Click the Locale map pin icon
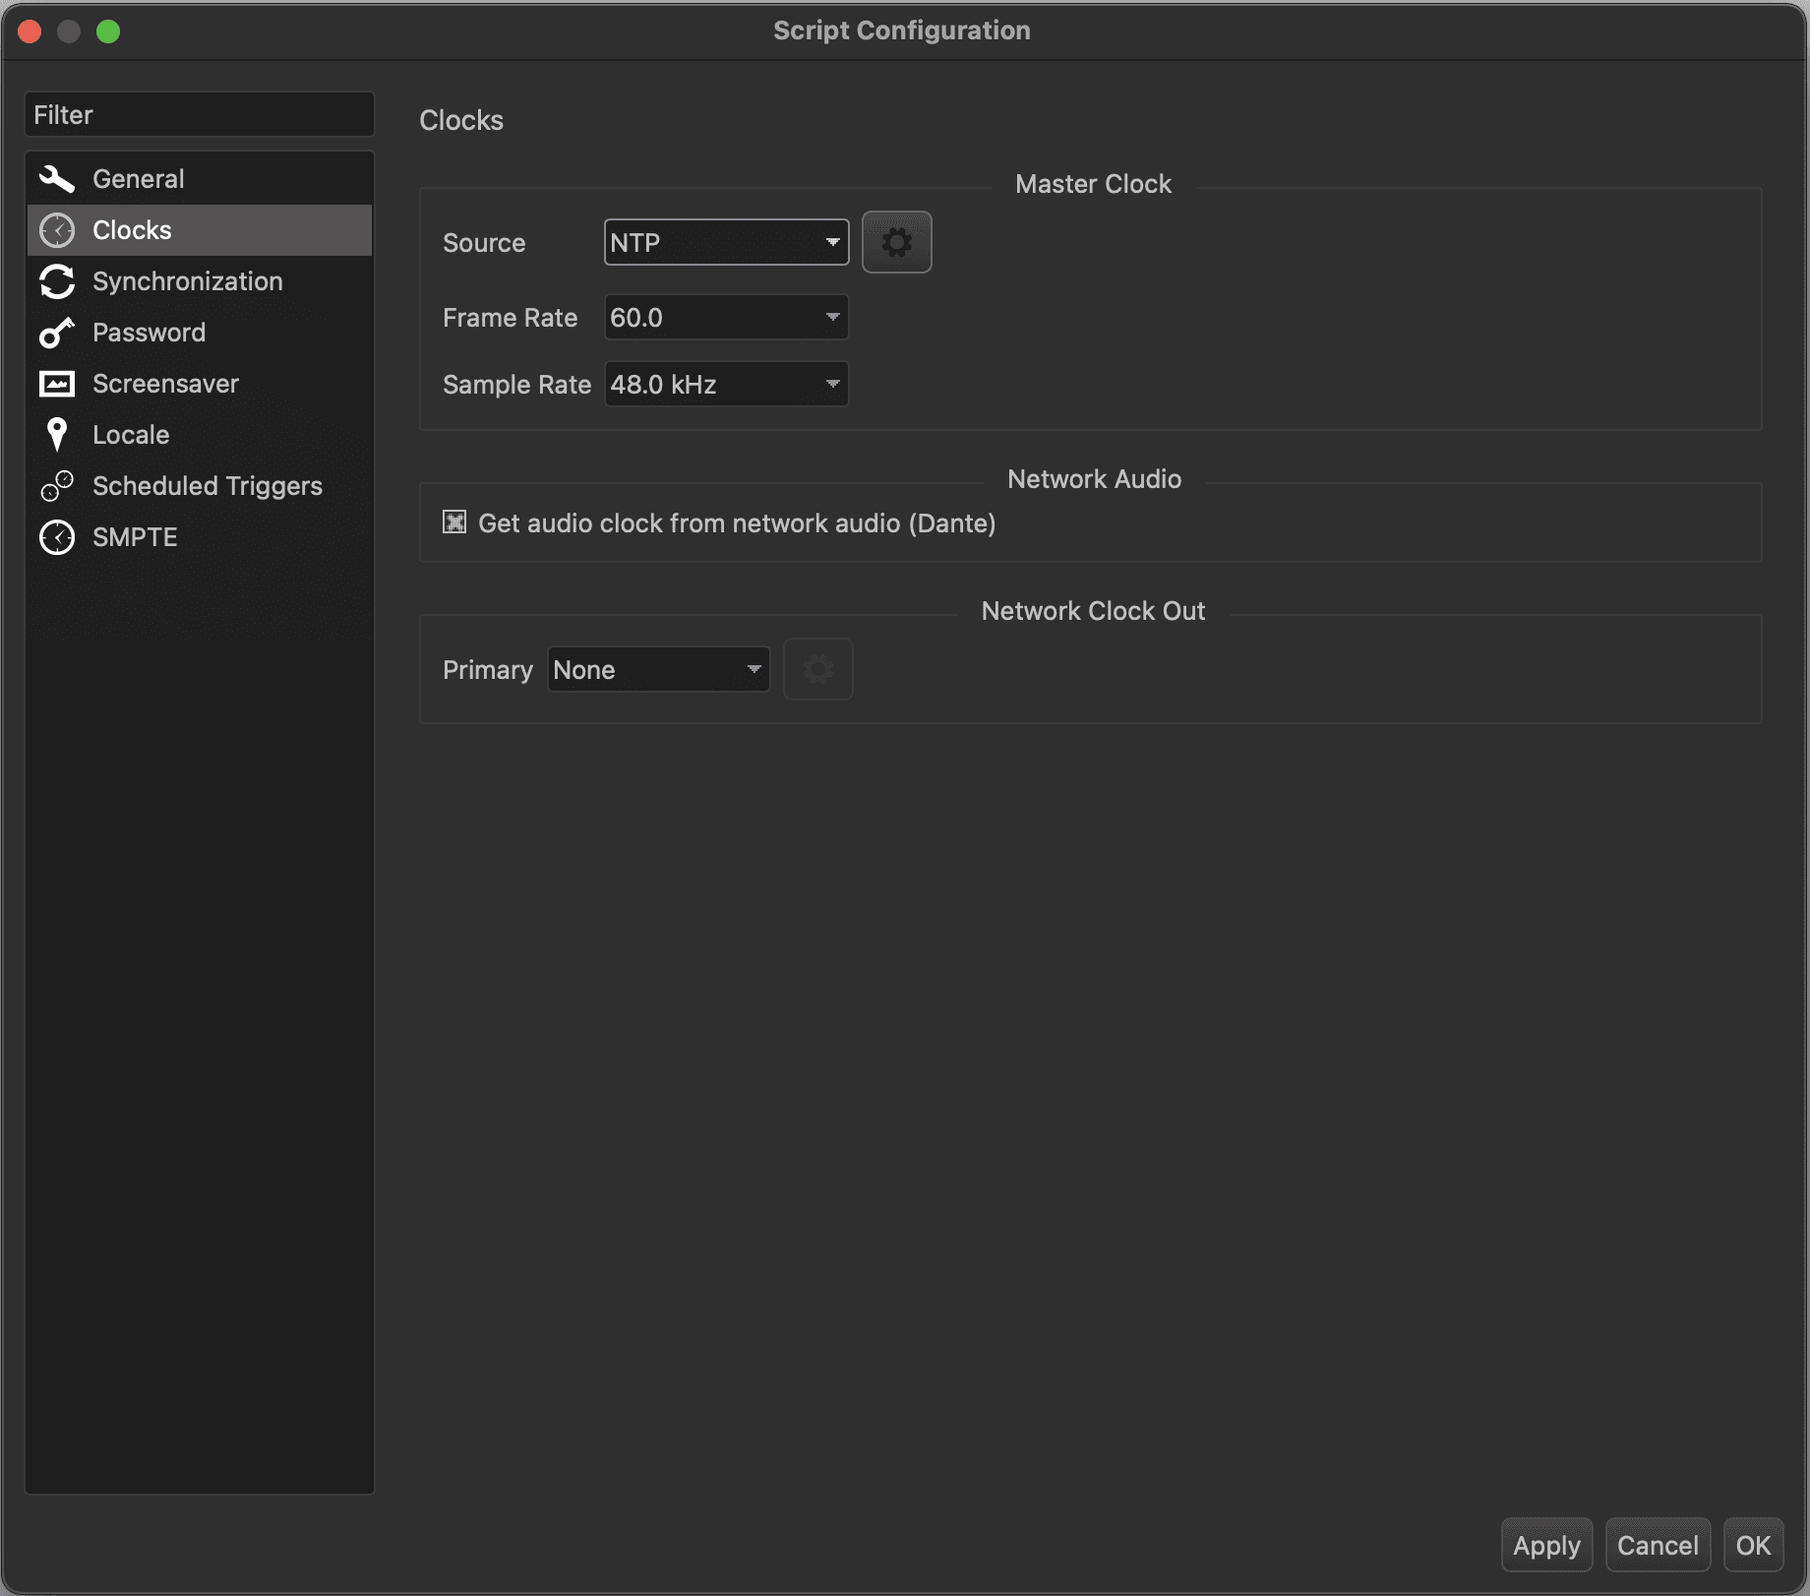Viewport: 1810px width, 1596px height. 57,435
